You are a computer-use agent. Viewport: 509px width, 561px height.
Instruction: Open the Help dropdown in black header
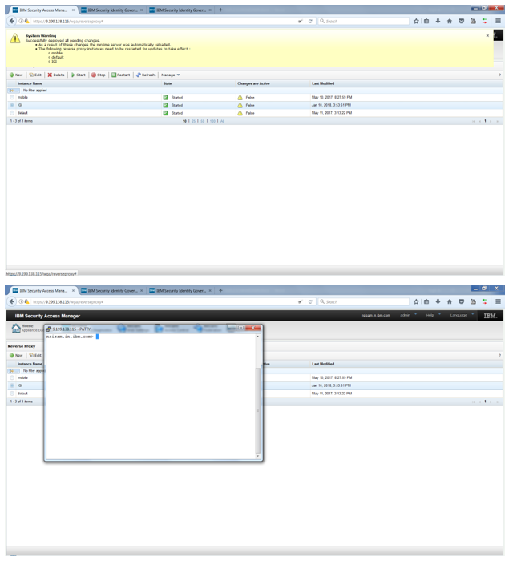[x=433, y=315]
